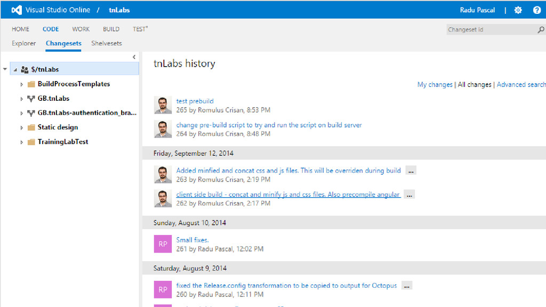Click '265 by Romulus Crisan, 8:53 PM' text
Viewport: 546px width, 307px height.
[223, 110]
